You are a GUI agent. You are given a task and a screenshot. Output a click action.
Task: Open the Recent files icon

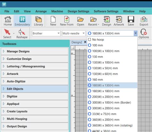pos(94,21)
